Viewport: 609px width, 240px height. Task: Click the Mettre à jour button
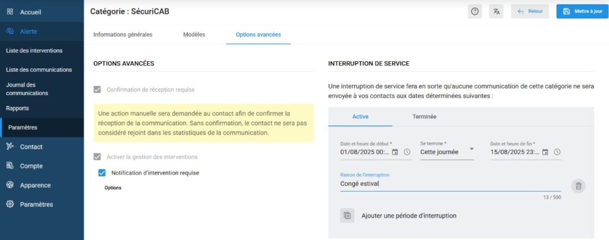coord(582,11)
